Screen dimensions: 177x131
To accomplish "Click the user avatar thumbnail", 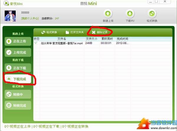I will click(x=10, y=16).
